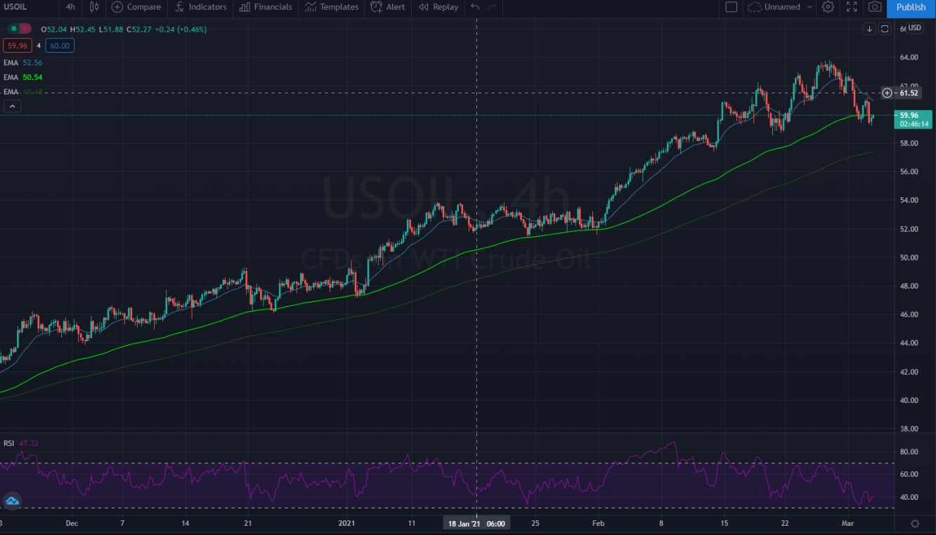This screenshot has width=936, height=535.
Task: Open the Unnamed layout dropdown
Action: click(780, 7)
